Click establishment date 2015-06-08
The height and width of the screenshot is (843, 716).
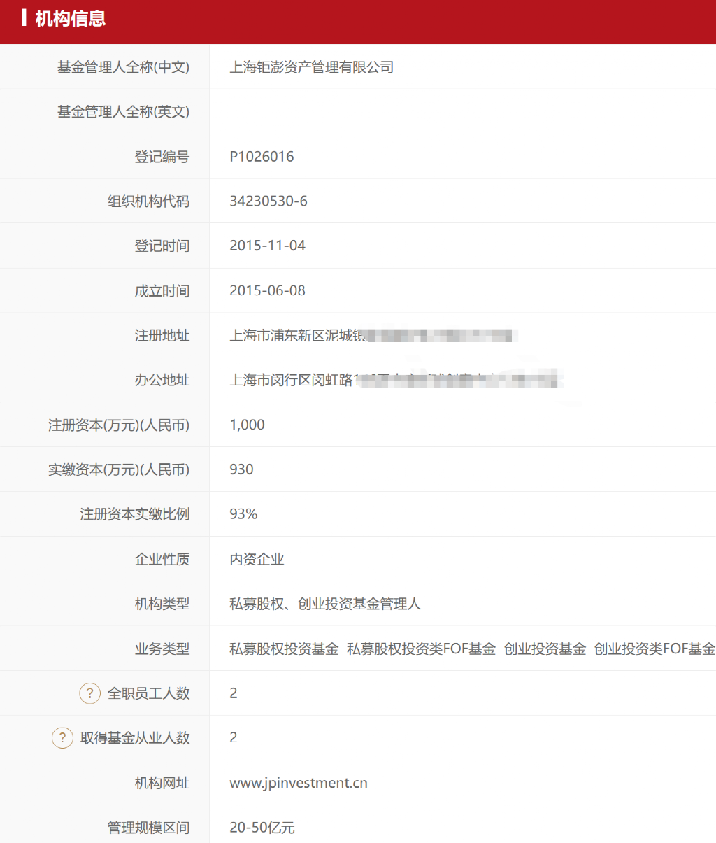tap(268, 291)
